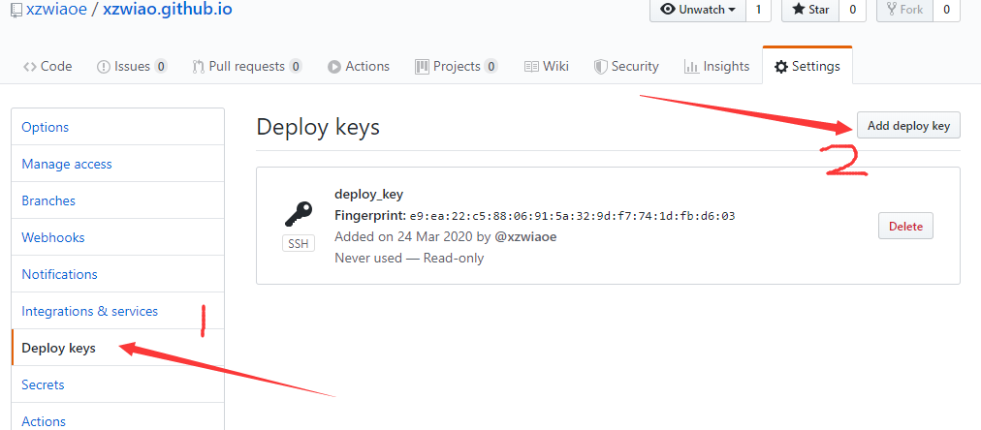The width and height of the screenshot is (981, 430).
Task: Click the fork icon in Fork button
Action: 892,10
